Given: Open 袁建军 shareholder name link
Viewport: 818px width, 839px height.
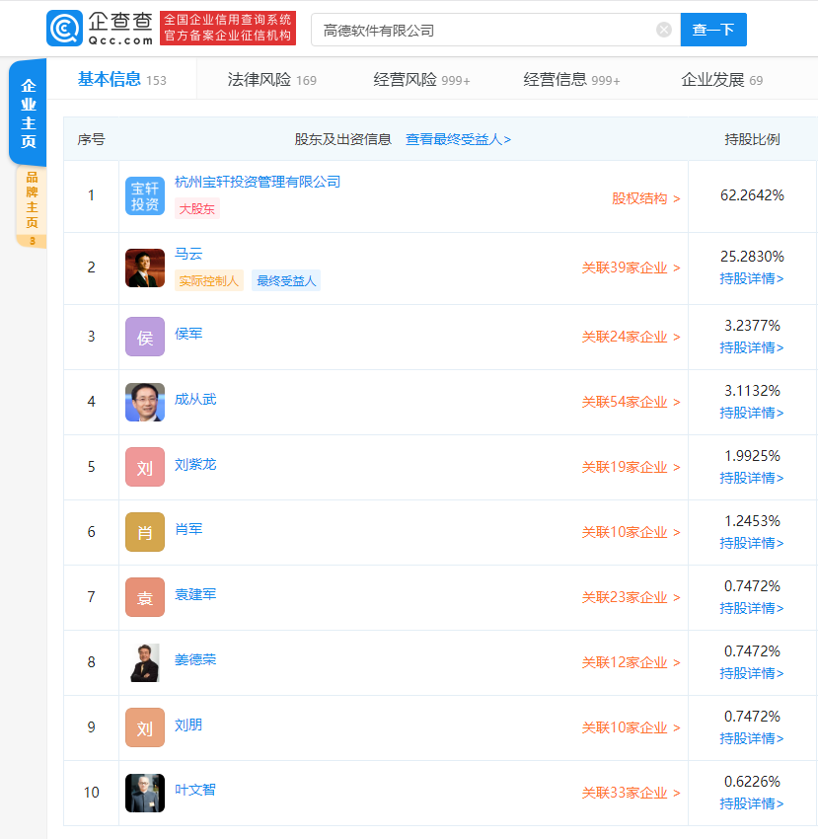Looking at the screenshot, I should (195, 594).
